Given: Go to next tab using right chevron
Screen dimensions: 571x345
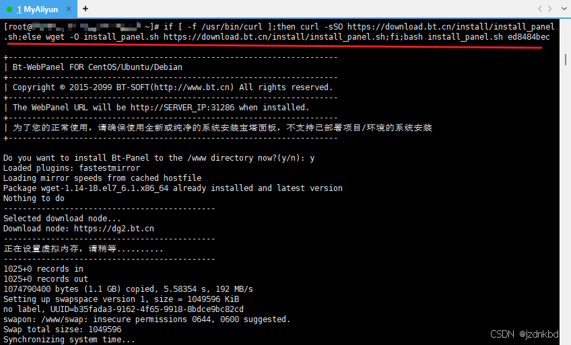Looking at the screenshot, I should click(550, 9).
